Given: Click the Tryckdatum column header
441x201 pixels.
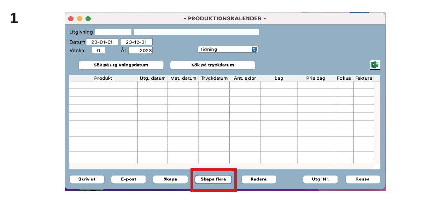Looking at the screenshot, I should (214, 78).
